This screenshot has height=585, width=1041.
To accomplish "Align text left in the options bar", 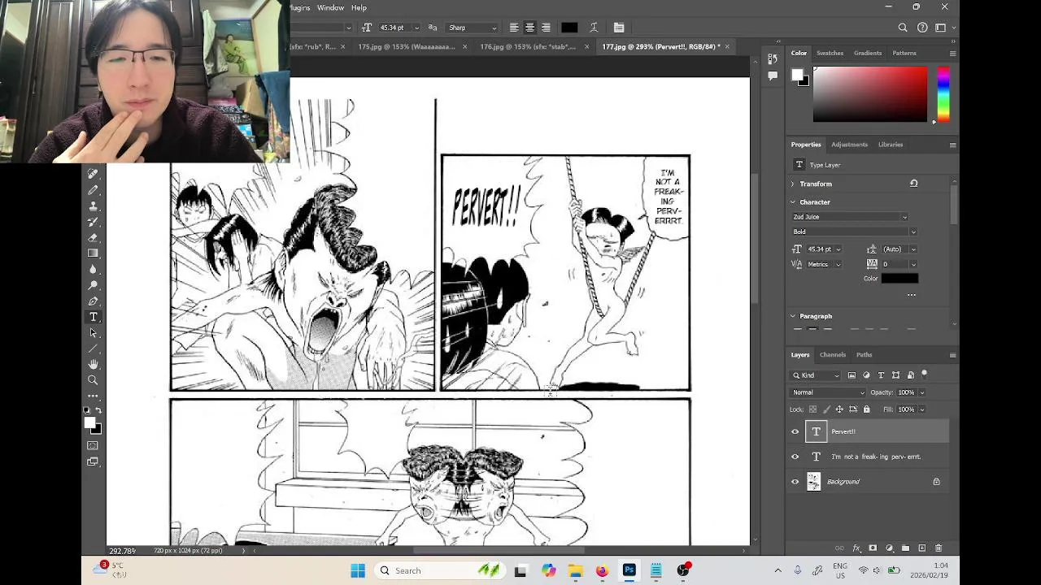I will coord(514,28).
